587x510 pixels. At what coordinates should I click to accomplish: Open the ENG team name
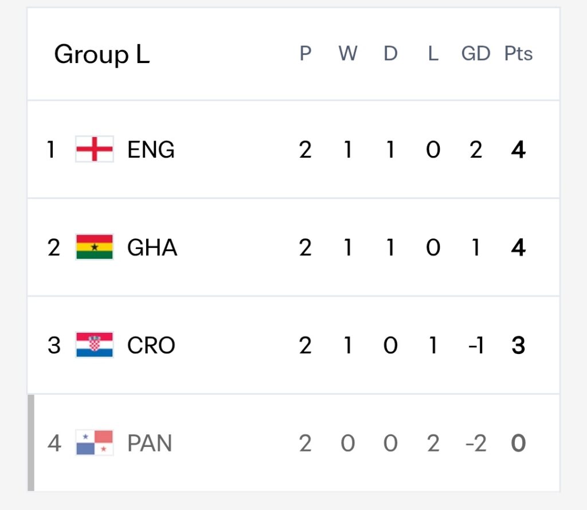tap(151, 150)
